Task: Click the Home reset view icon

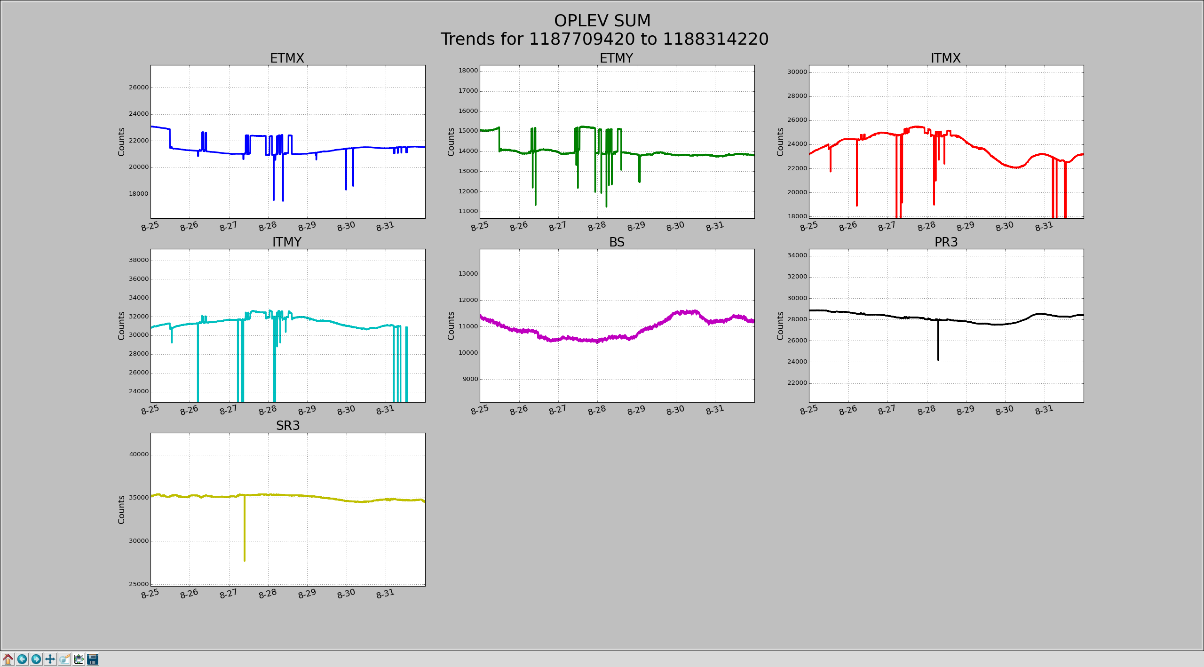Action: pyautogui.click(x=8, y=659)
